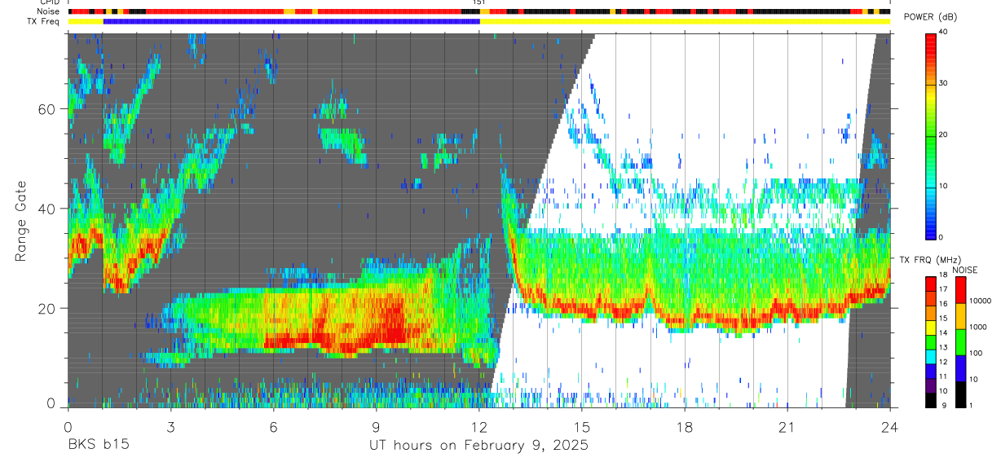Click the 6 hour tick on the time axis
Screen dimensions: 1001x462
[x=273, y=427]
